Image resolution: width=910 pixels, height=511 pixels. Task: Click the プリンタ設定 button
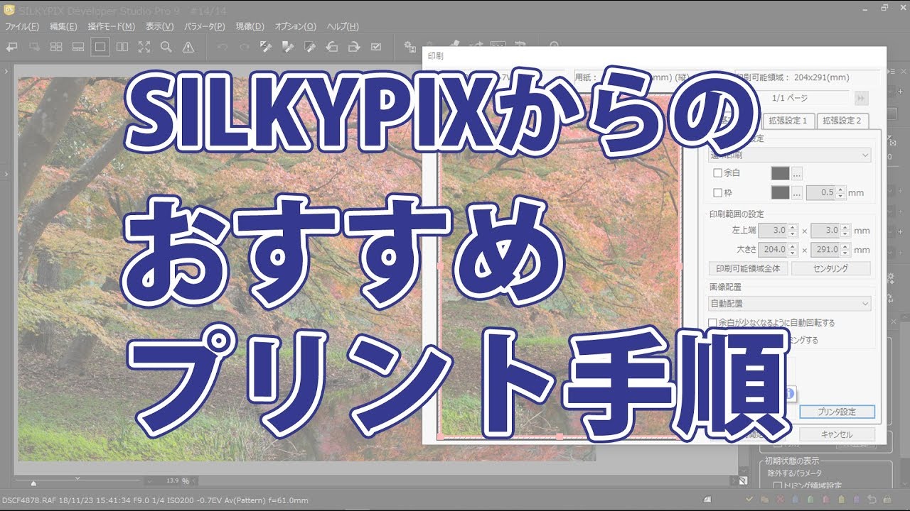click(837, 412)
